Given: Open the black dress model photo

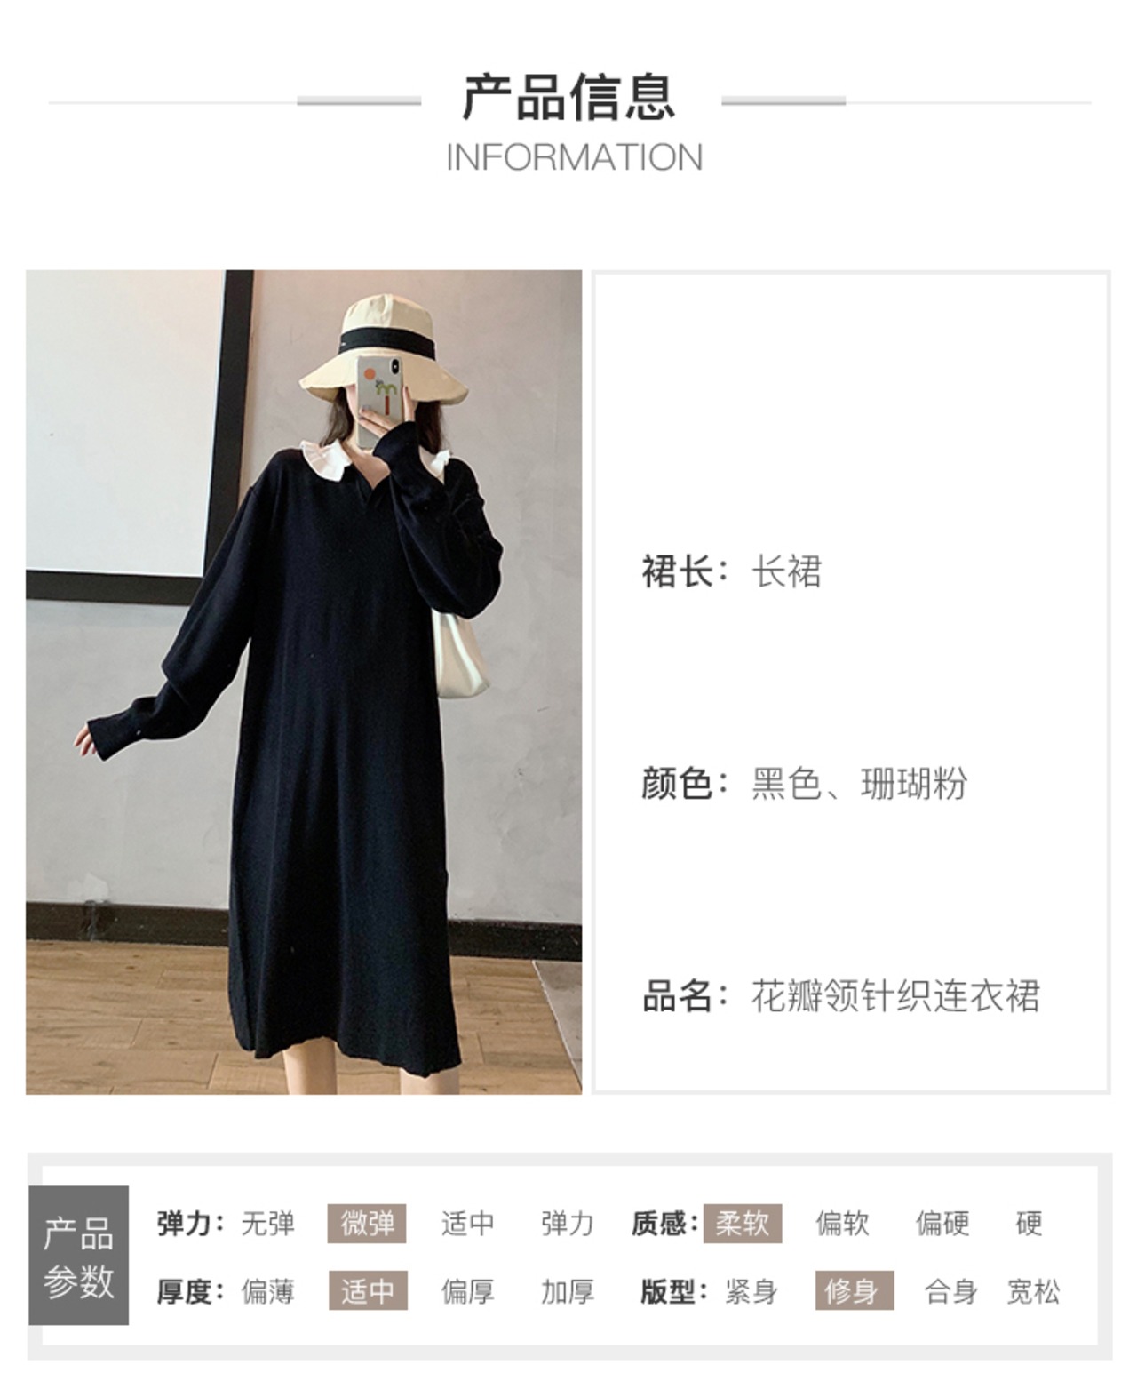Looking at the screenshot, I should [304, 682].
